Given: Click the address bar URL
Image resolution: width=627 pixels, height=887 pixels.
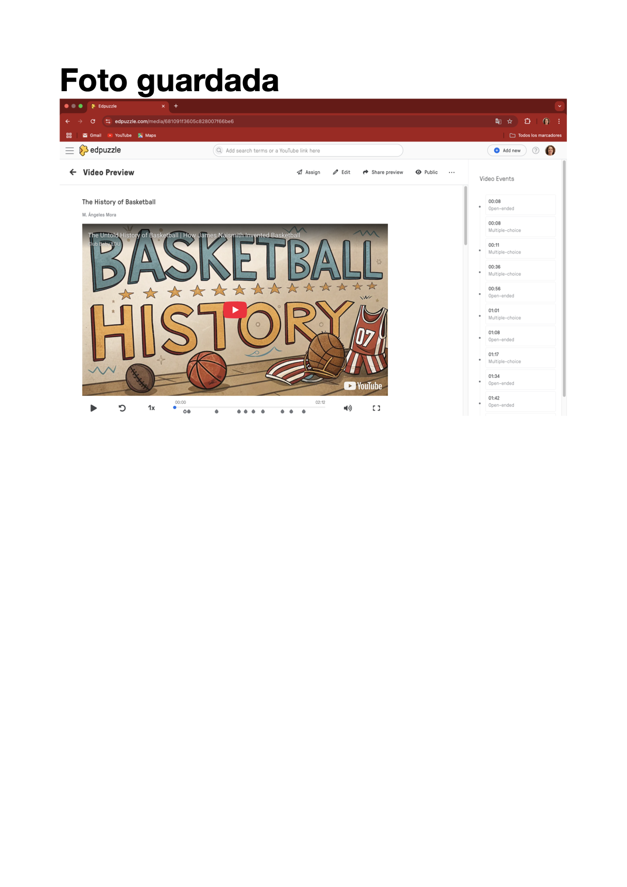Looking at the screenshot, I should pos(174,121).
